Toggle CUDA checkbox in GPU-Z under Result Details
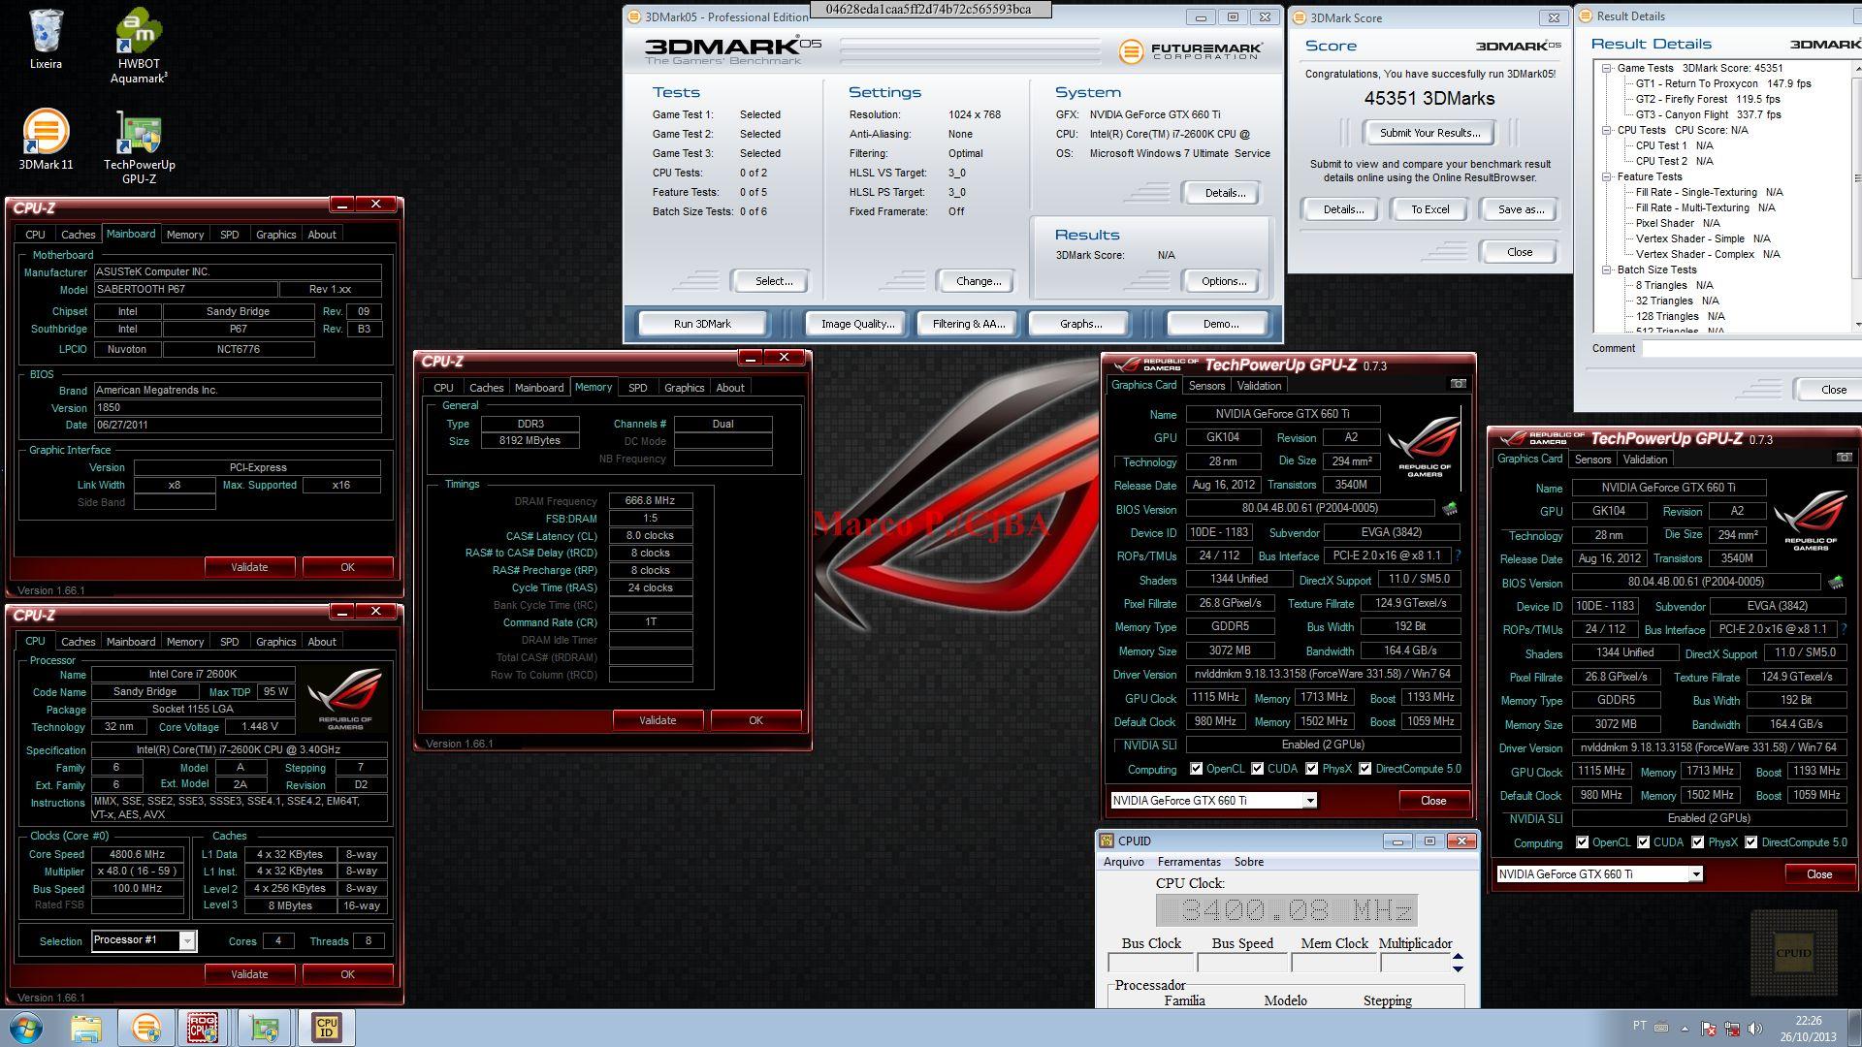The width and height of the screenshot is (1862, 1047). click(1644, 842)
